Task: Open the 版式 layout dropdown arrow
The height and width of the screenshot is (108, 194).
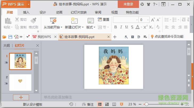Action: (95, 27)
